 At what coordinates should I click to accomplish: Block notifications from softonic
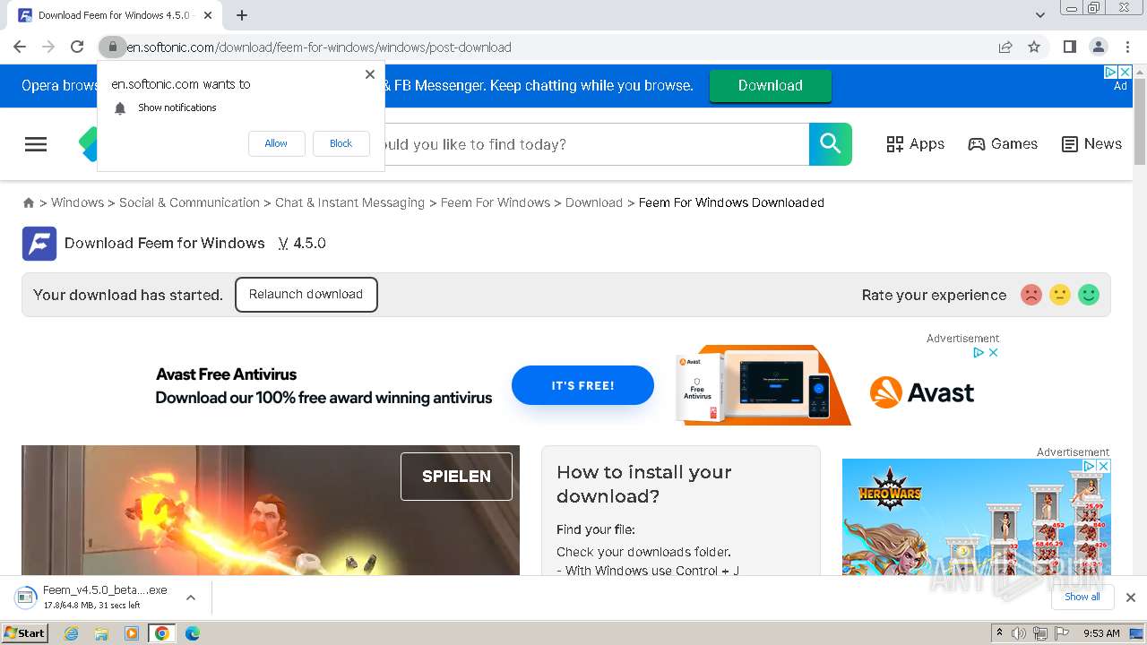341,143
